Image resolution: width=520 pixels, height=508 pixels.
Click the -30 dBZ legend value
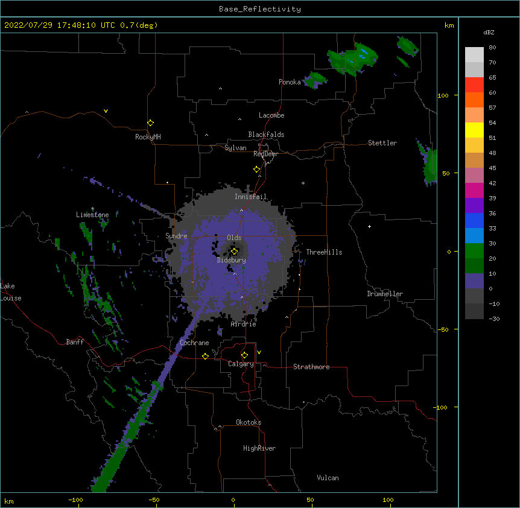494,319
